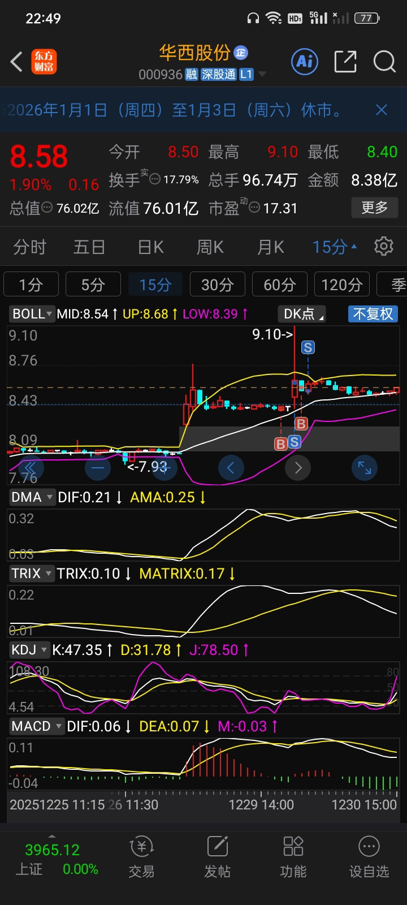The height and width of the screenshot is (905, 407).
Task: Open the BOLL indicator dropdown
Action: click(32, 314)
